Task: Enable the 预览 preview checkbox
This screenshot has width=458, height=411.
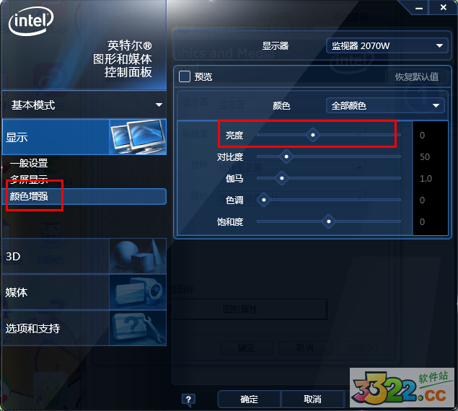Action: (x=185, y=76)
